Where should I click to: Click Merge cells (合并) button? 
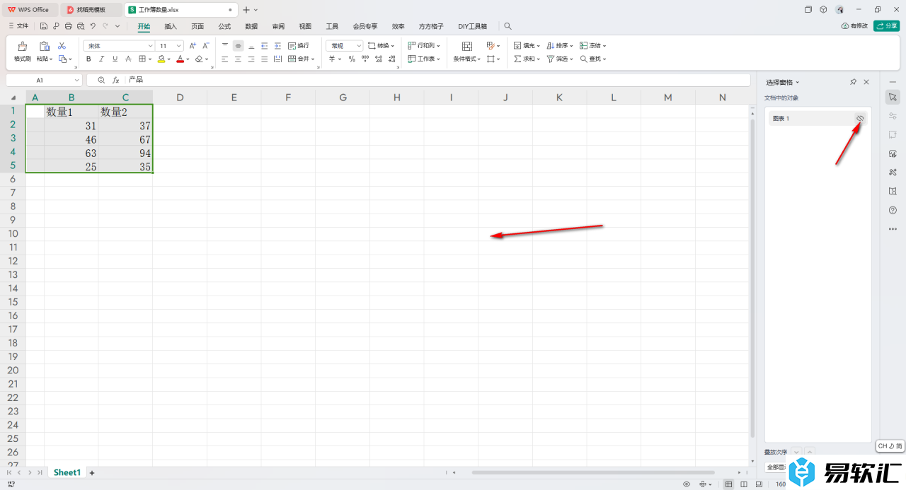[302, 59]
